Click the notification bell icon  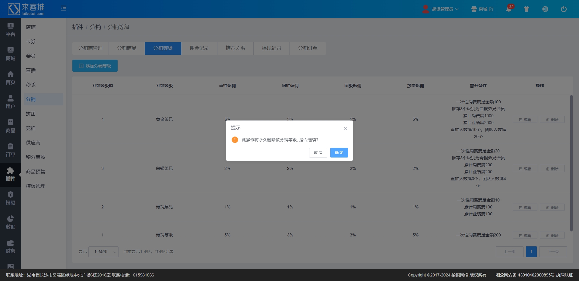pyautogui.click(x=509, y=9)
